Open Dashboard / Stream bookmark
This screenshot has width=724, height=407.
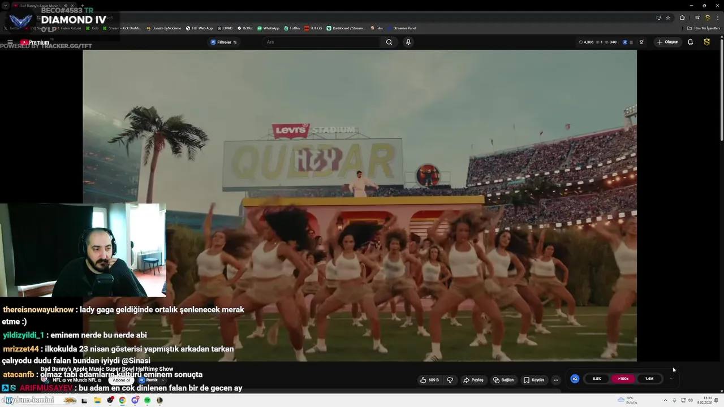coord(346,28)
